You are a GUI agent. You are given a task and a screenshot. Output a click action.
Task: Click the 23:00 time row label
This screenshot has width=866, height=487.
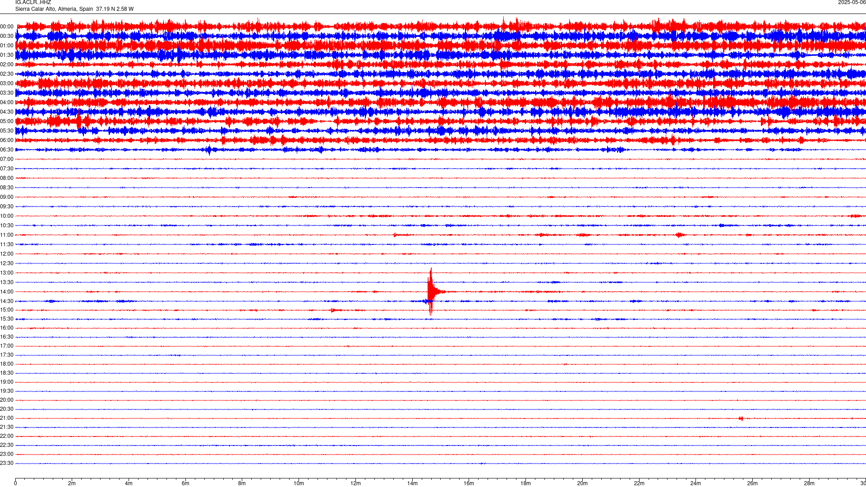tap(7, 455)
